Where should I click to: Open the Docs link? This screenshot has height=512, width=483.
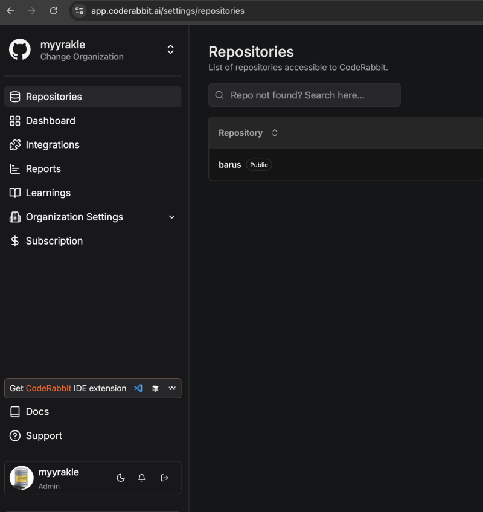(37, 412)
